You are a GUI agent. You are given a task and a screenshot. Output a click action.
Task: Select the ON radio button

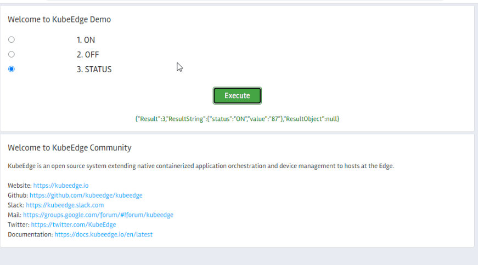(x=12, y=40)
